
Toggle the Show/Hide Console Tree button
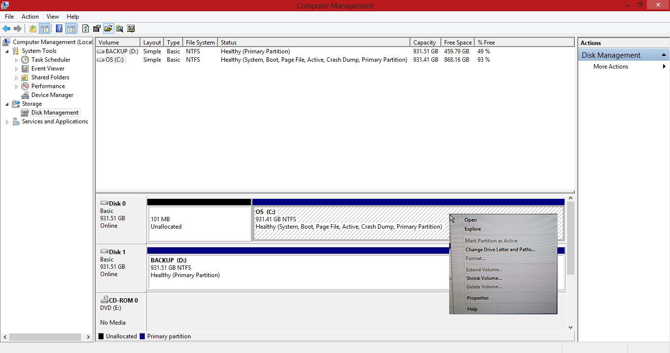point(45,28)
